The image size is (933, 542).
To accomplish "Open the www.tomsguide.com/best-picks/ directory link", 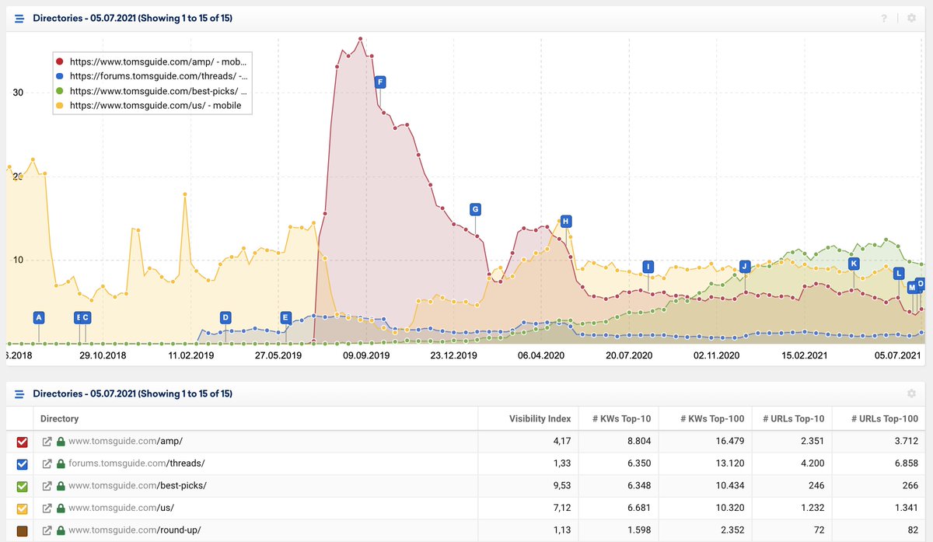I will click(138, 486).
